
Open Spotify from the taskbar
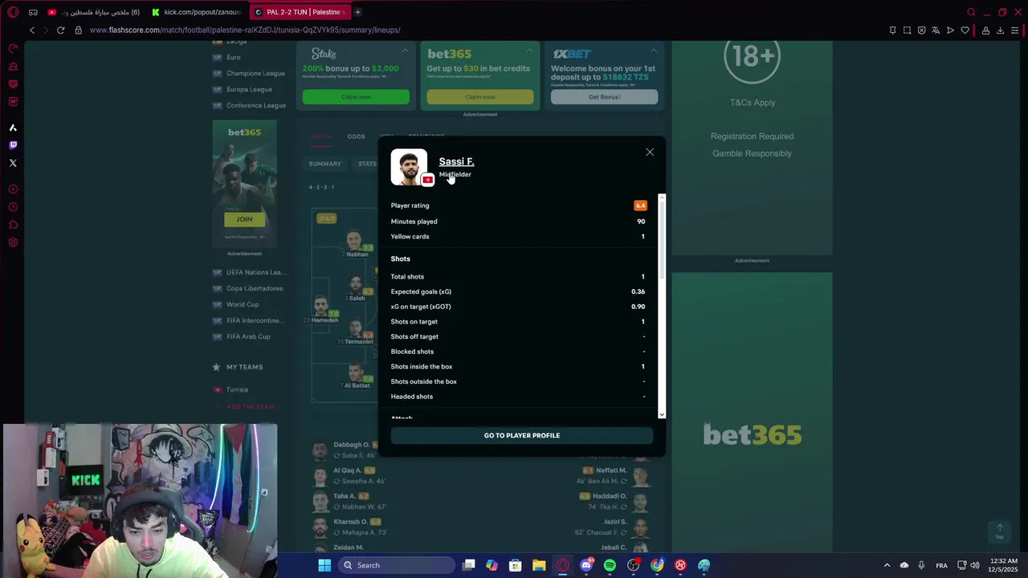(610, 565)
